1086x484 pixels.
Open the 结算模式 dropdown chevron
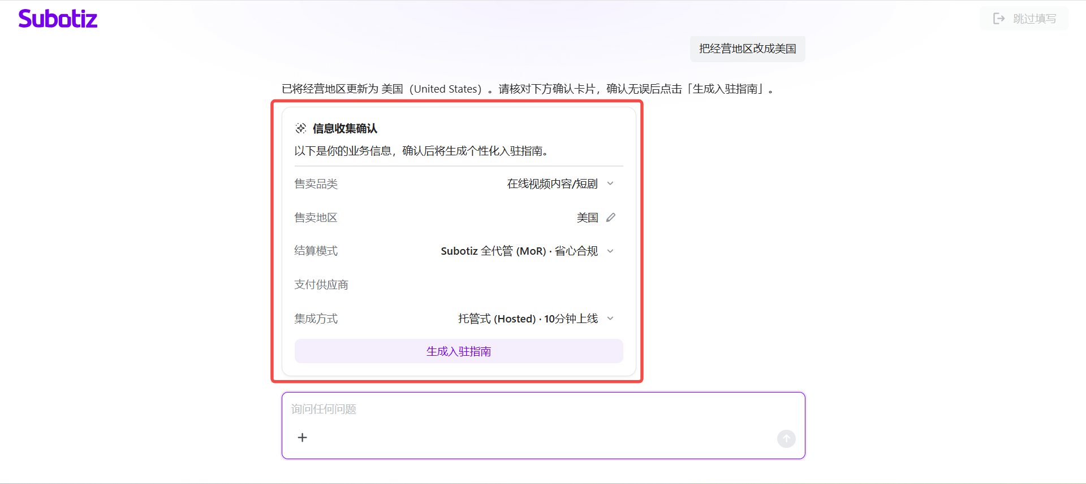[x=610, y=251]
